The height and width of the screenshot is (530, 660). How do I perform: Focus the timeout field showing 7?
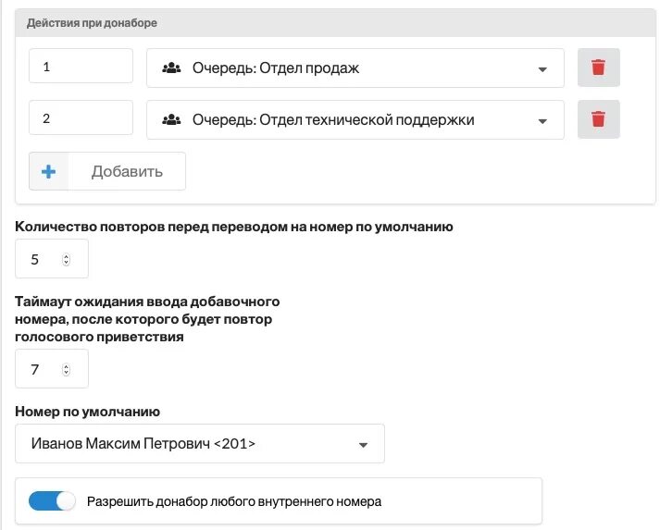coord(52,369)
